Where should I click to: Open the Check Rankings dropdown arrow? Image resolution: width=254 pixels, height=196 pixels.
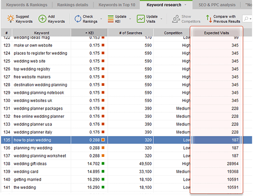pyautogui.click(x=101, y=19)
